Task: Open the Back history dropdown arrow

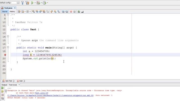Action: 25,12
